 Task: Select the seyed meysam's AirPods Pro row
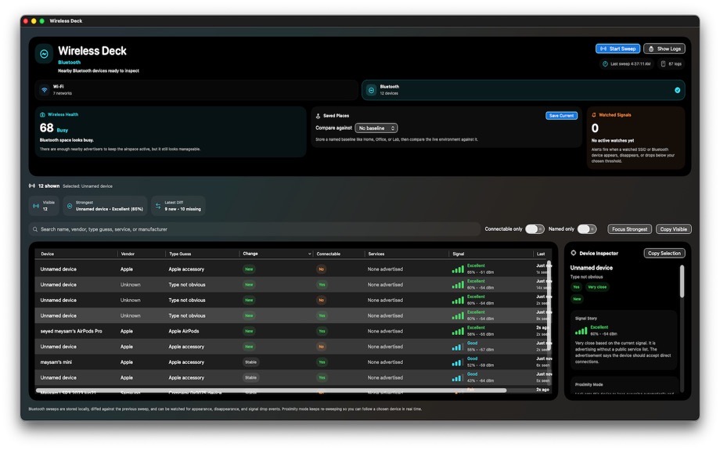[293, 331]
